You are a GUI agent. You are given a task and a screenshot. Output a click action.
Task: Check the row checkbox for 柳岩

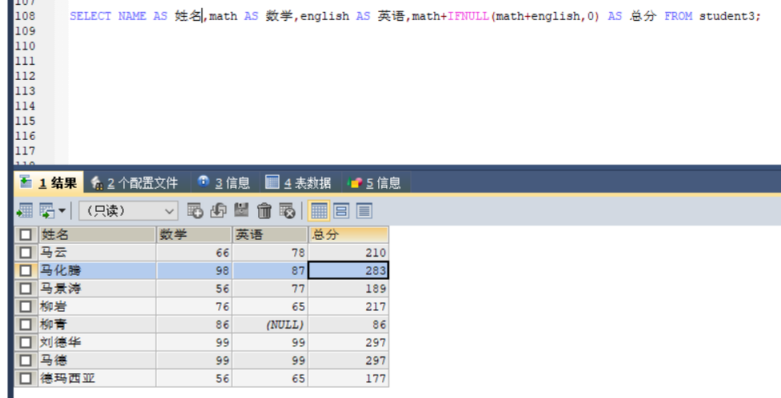coord(26,306)
